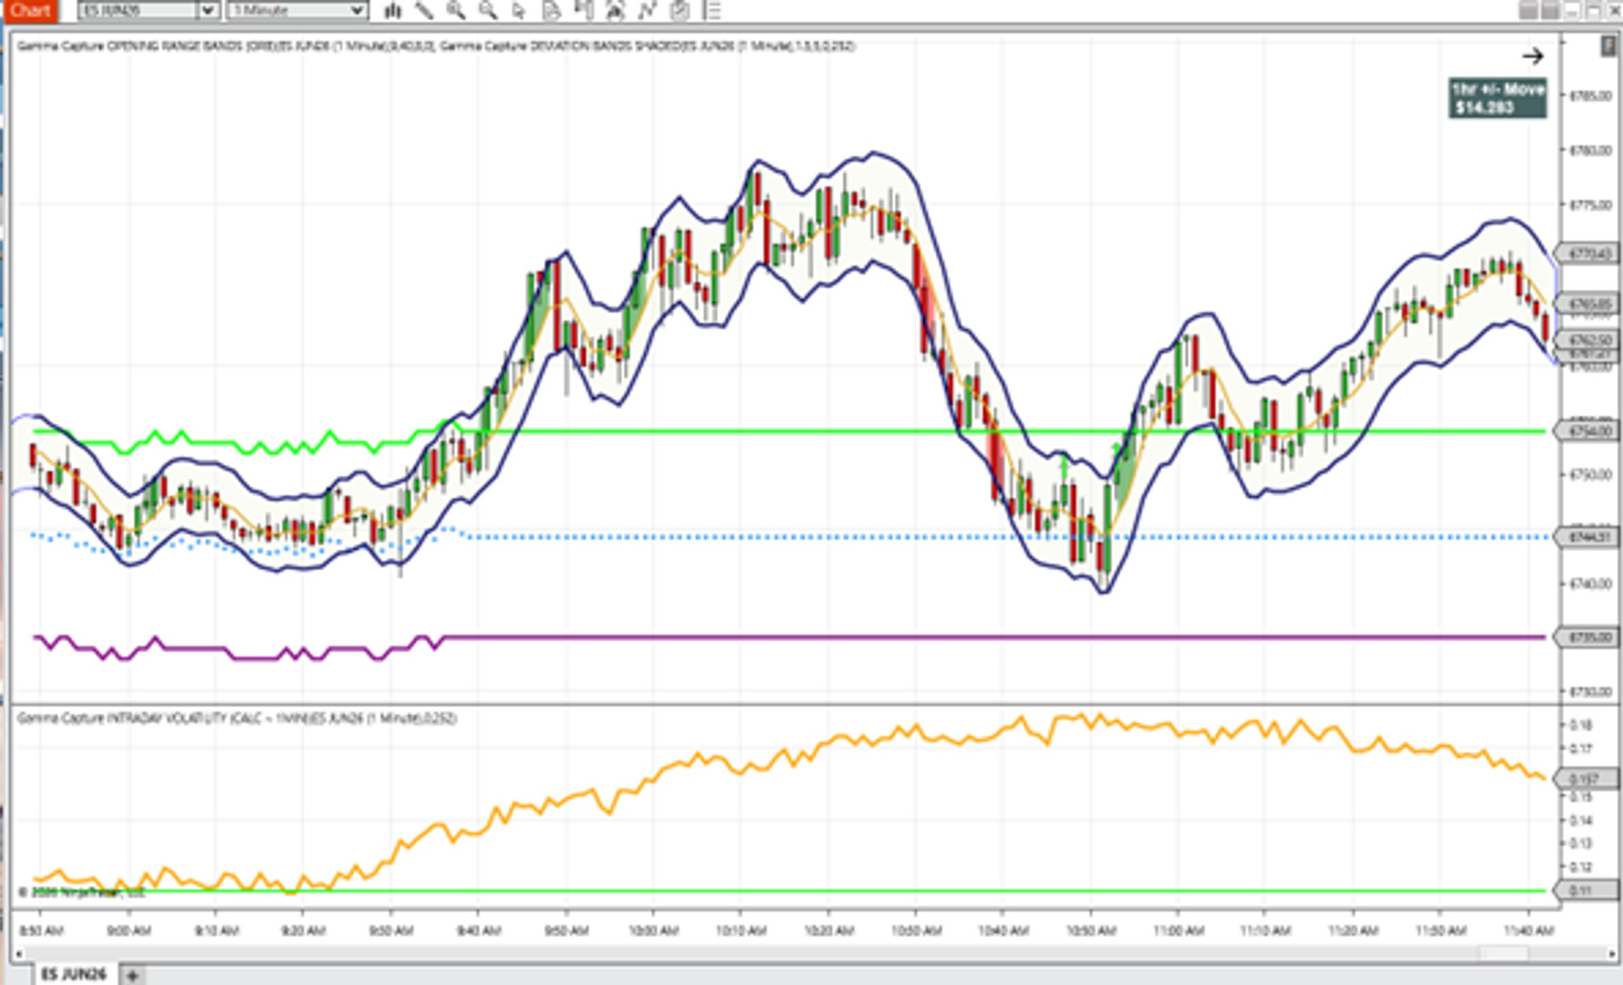Click the horizontal scrollbar right arrow
The height and width of the screenshot is (985, 1623).
coord(1613,954)
